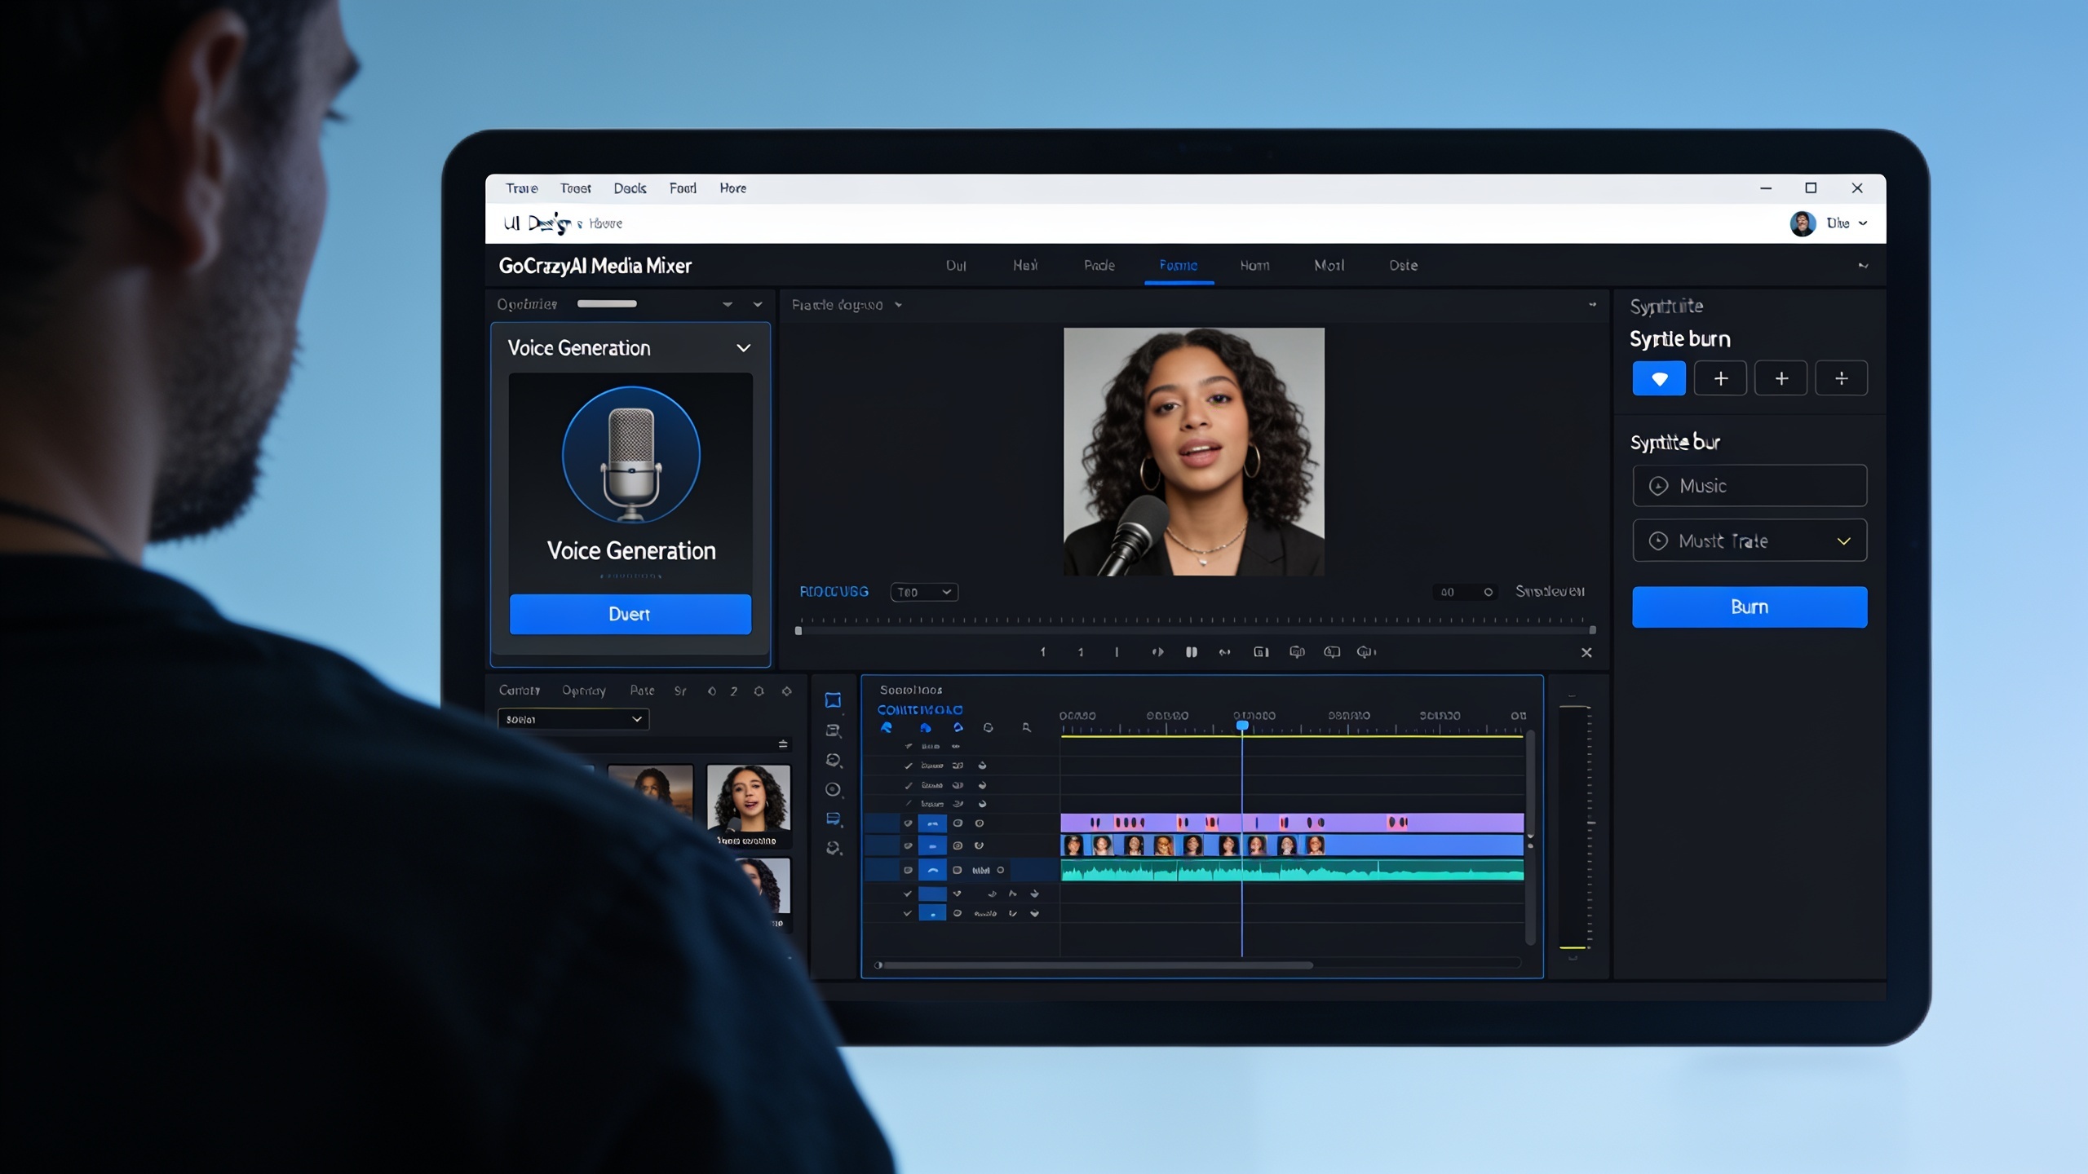
Task: Switch to the 'Operay' tab in the media panel
Action: 583,691
